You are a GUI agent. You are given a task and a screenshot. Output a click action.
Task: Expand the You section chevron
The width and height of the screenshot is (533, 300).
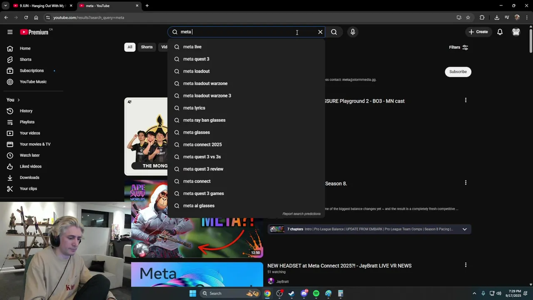coord(18,100)
